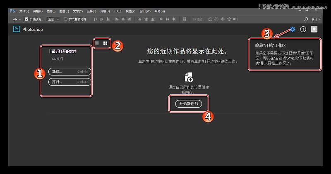Click the distribute horizontal centers icon
This screenshot has width=331, height=174.
[x=168, y=19]
